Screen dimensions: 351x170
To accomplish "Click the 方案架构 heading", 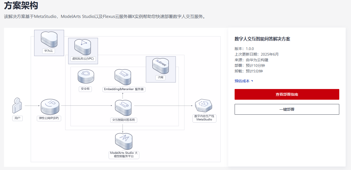I will pos(21,5).
